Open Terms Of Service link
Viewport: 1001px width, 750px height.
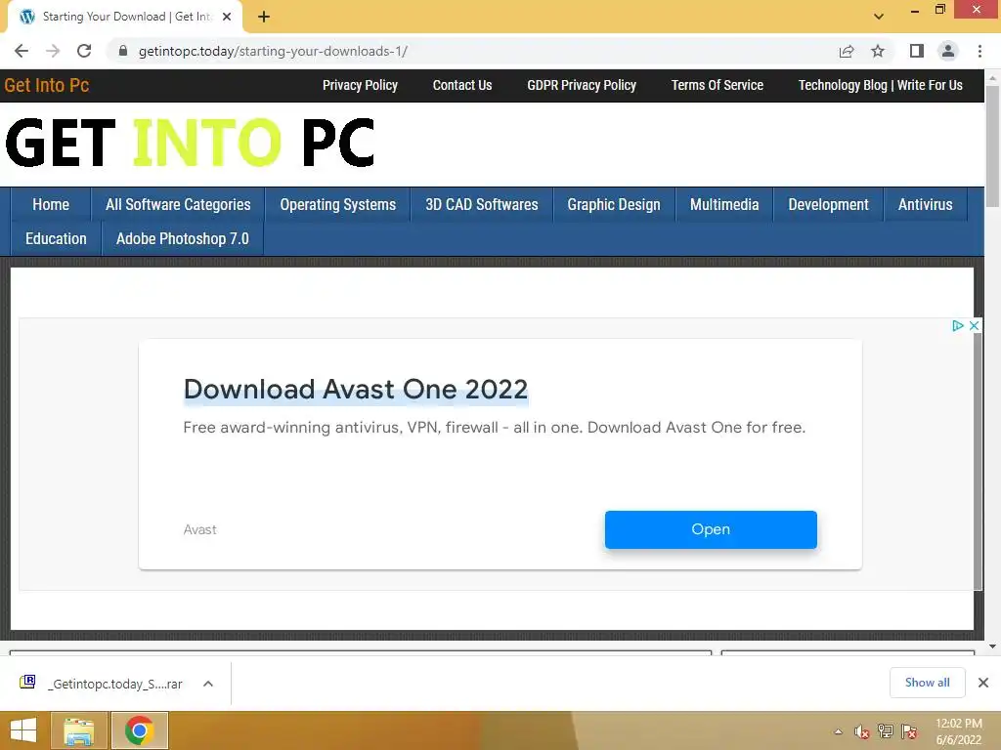pos(717,86)
